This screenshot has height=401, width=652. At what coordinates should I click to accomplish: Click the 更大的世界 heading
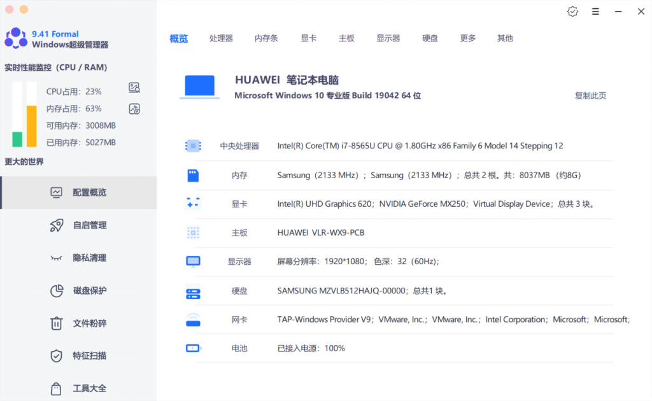coord(24,162)
